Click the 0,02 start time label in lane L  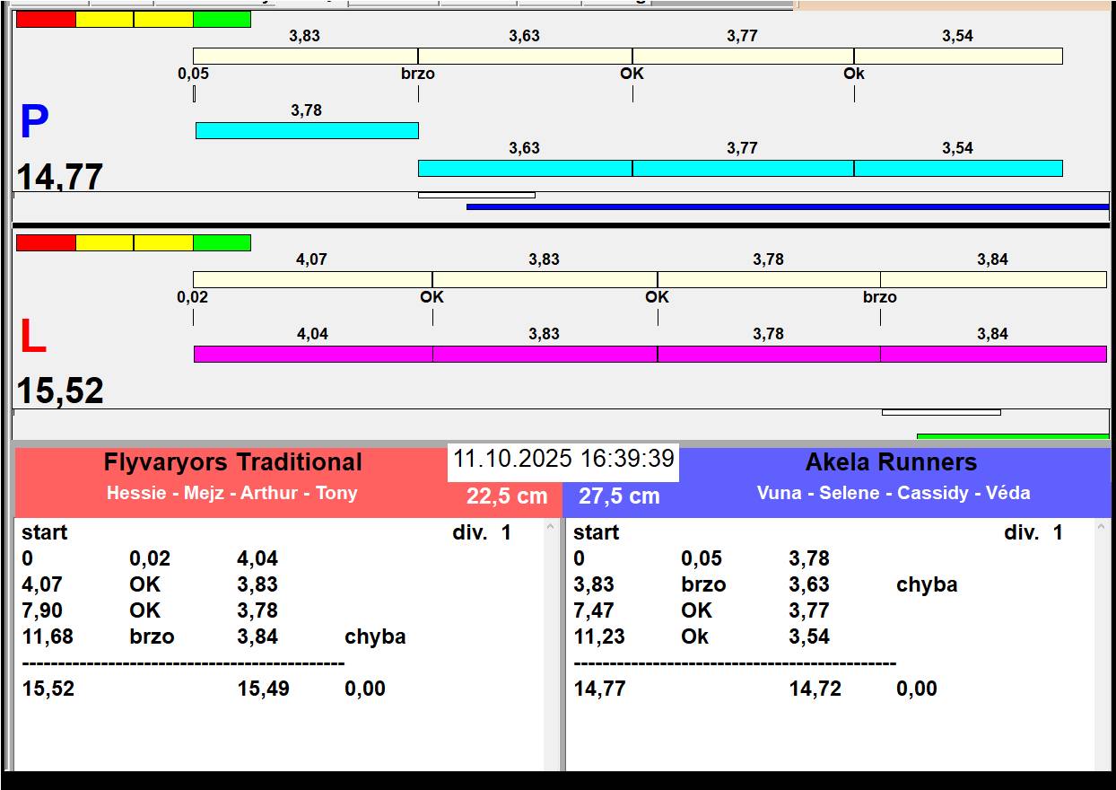[x=193, y=297]
